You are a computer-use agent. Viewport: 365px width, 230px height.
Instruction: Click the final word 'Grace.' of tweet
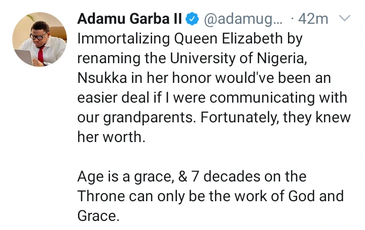tap(98, 216)
